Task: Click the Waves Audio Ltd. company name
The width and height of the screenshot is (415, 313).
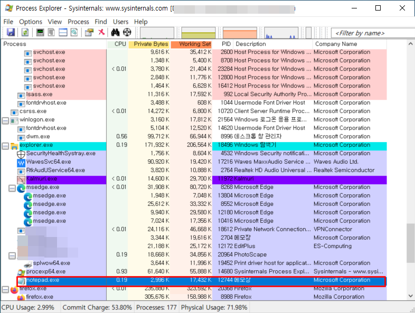Action: 336,162
